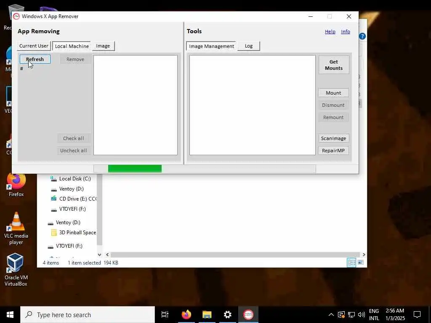Viewport: 431px width, 323px height.
Task: Click the volume speaker tray icon
Action: click(x=362, y=315)
